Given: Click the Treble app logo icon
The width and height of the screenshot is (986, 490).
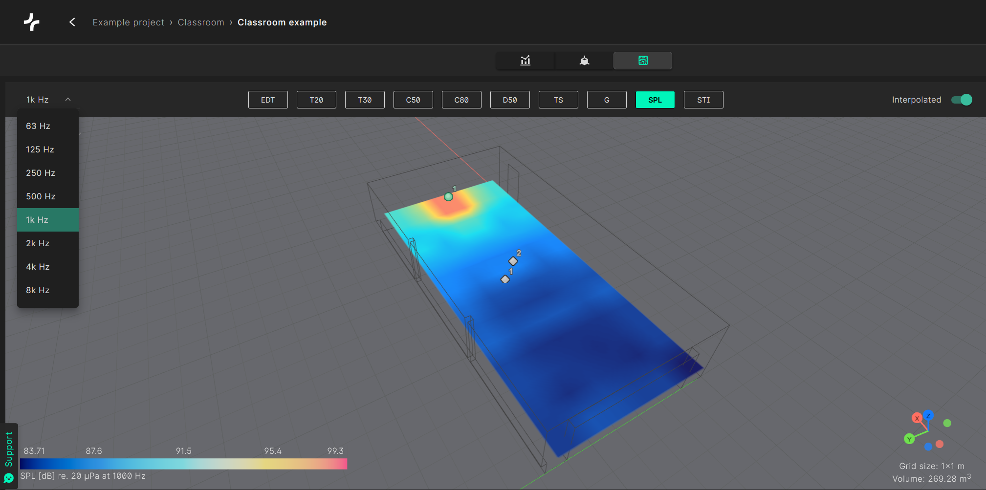Looking at the screenshot, I should (x=32, y=22).
